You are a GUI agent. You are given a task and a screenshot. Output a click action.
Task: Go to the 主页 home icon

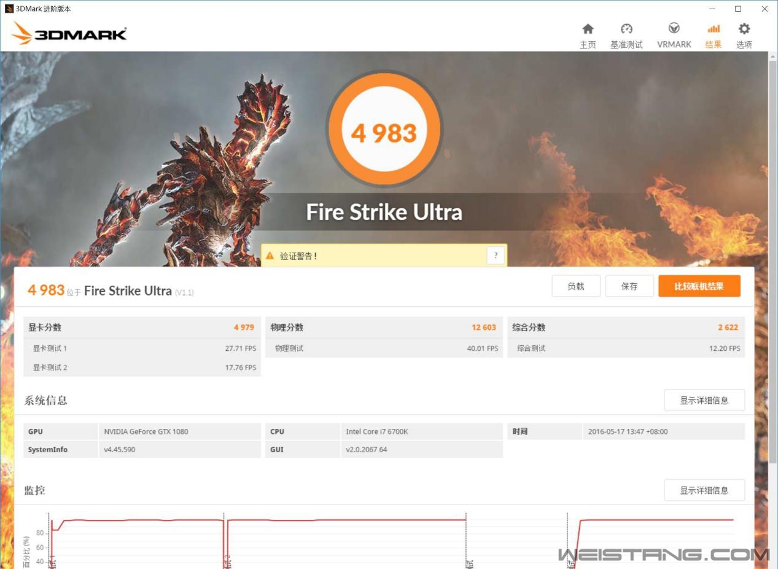coord(588,29)
